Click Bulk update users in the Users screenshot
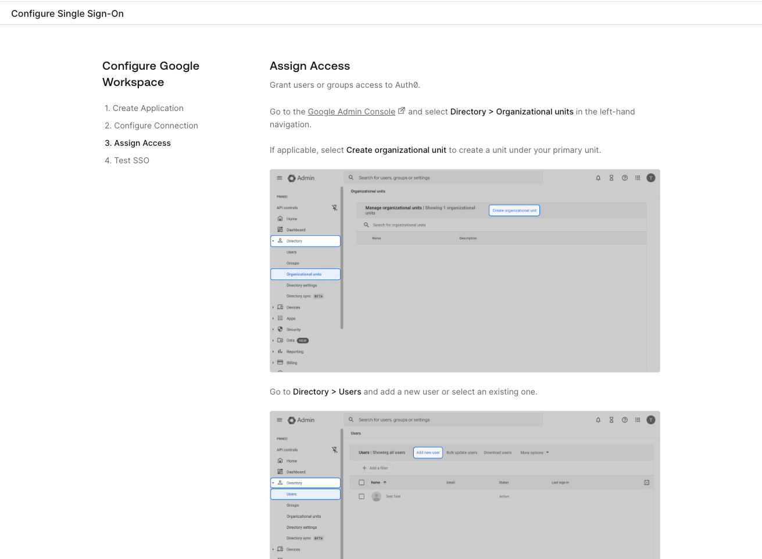Viewport: 762px width, 559px height. (462, 453)
